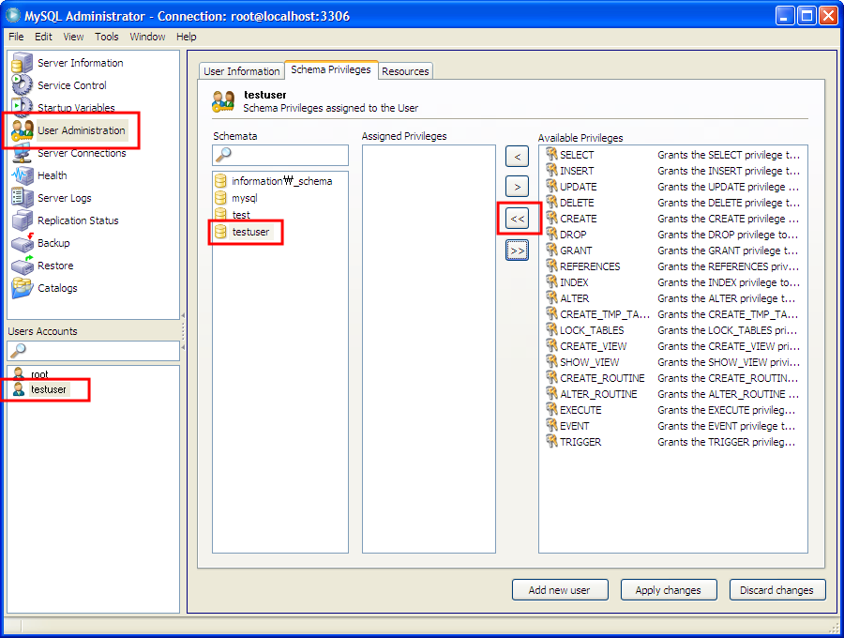Click the root user account icon

coord(19,373)
